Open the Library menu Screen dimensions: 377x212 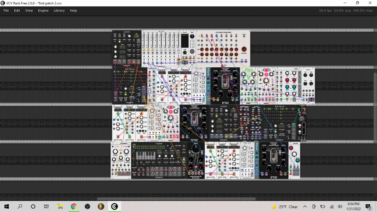click(59, 11)
